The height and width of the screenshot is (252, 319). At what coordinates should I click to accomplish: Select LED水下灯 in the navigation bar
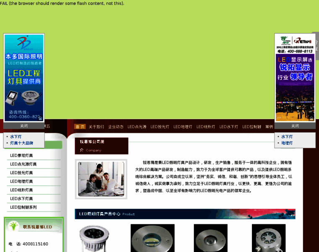pyautogui.click(x=229, y=126)
